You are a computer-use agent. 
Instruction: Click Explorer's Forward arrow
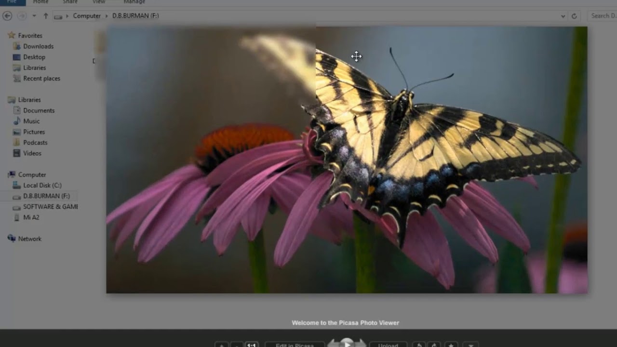21,16
